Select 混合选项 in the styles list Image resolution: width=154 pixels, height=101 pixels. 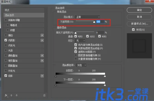click(24, 15)
